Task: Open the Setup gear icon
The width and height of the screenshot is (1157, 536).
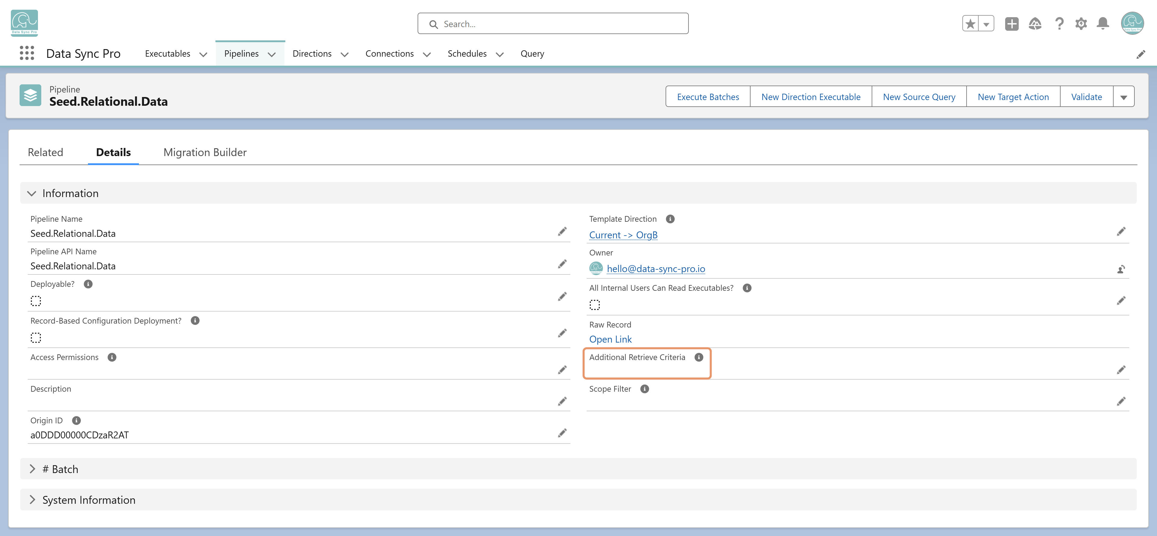Action: tap(1081, 24)
